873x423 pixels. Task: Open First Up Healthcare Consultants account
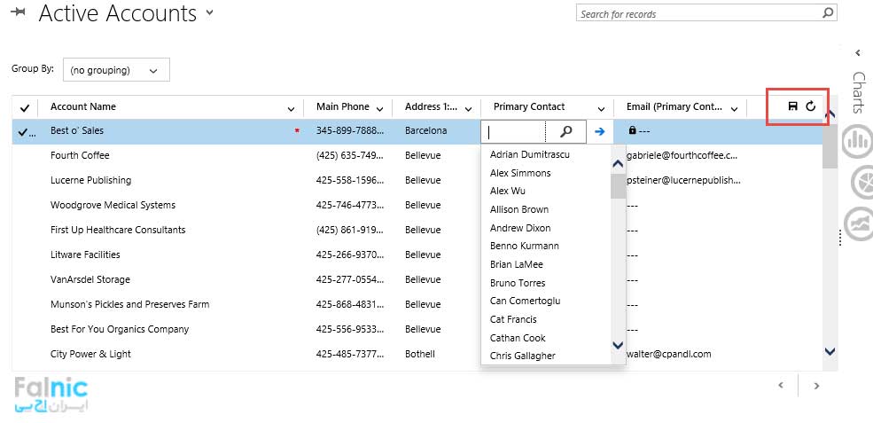tap(118, 230)
